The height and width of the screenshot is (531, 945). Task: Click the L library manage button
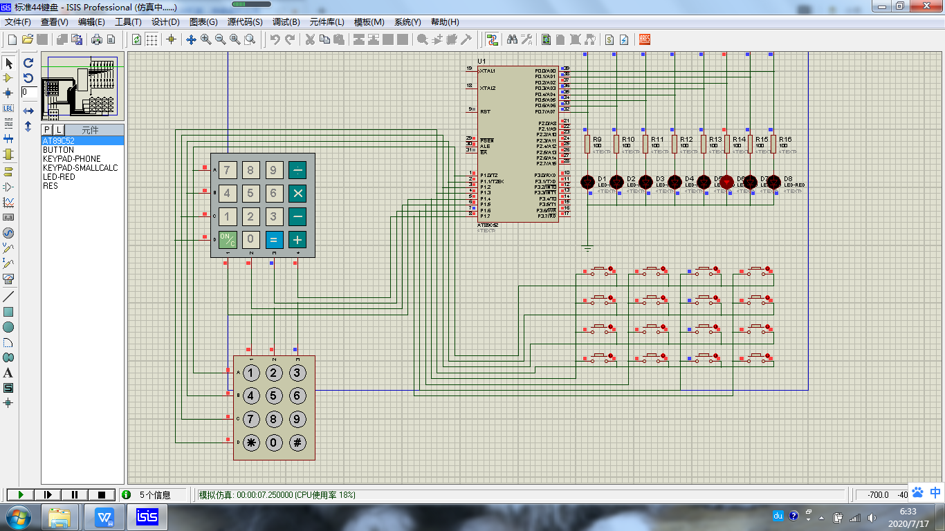(59, 130)
